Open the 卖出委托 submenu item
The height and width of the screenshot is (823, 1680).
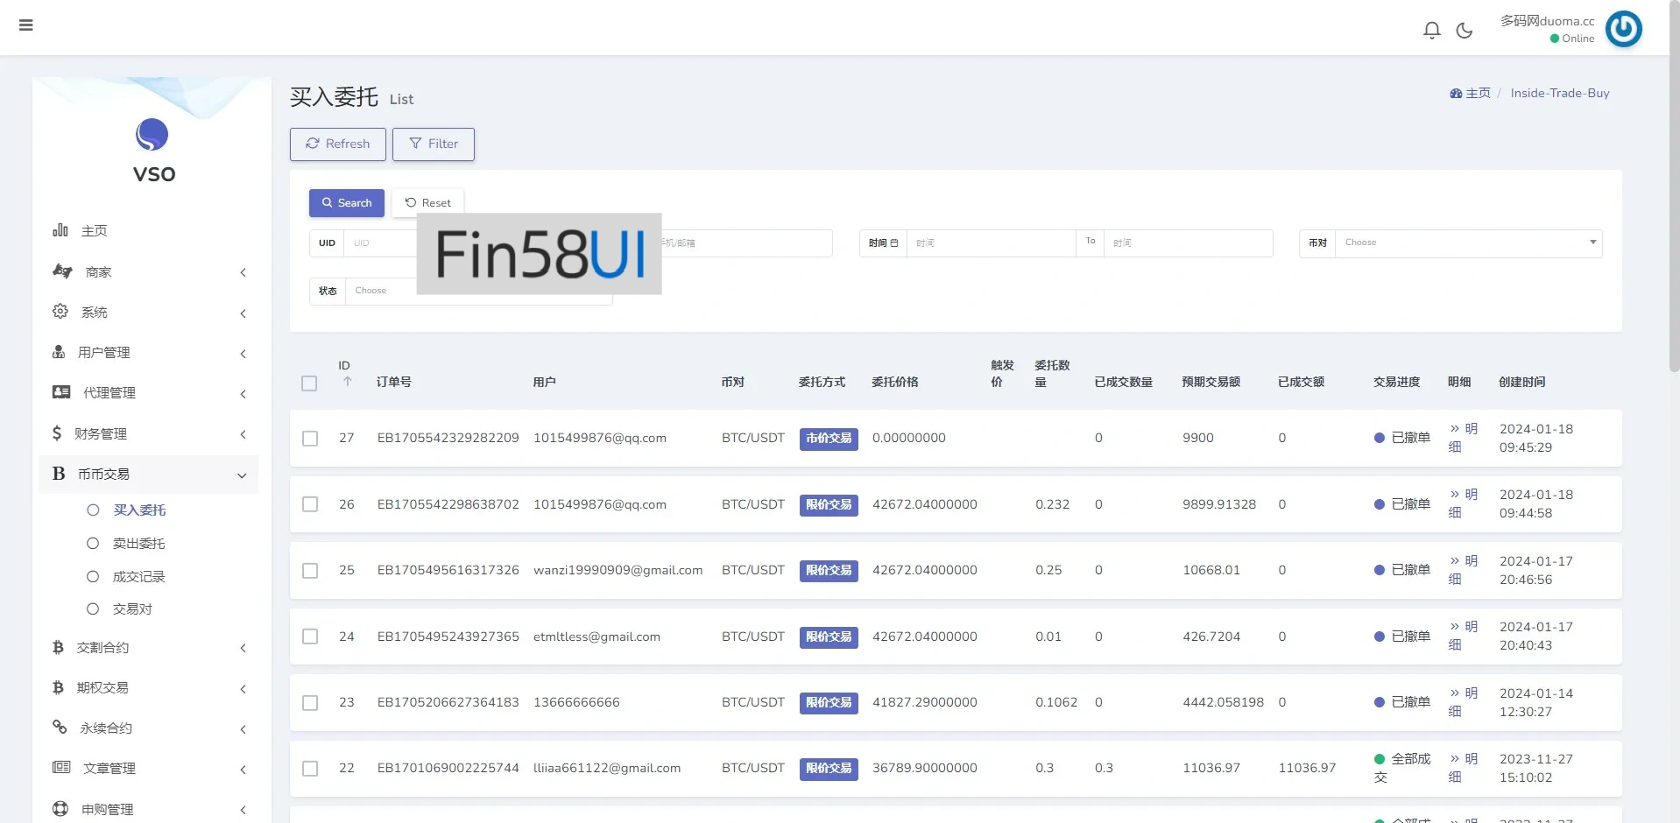pos(138,544)
